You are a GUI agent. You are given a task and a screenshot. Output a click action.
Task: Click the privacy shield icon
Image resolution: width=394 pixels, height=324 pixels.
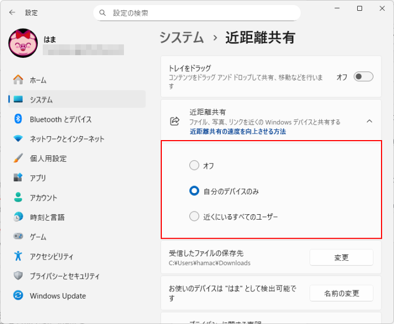[18, 275]
